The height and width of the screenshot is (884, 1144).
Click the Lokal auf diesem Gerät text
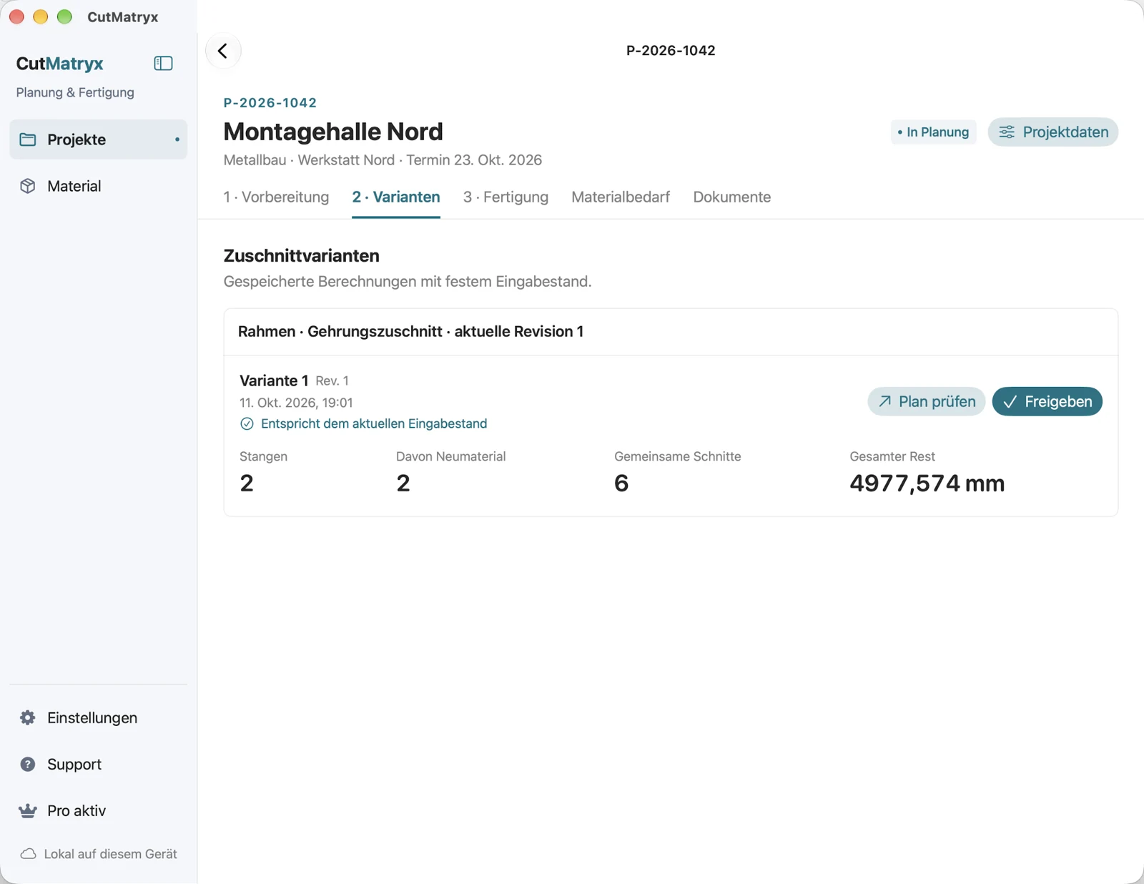click(111, 854)
